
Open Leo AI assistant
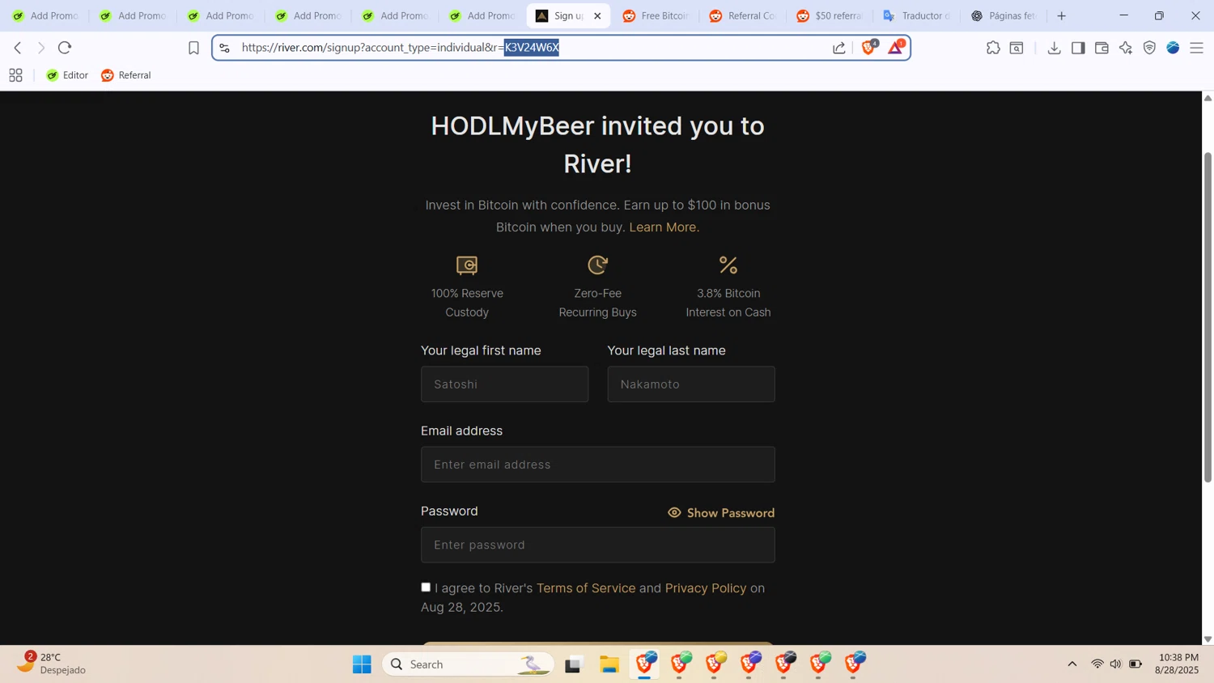point(1126,48)
